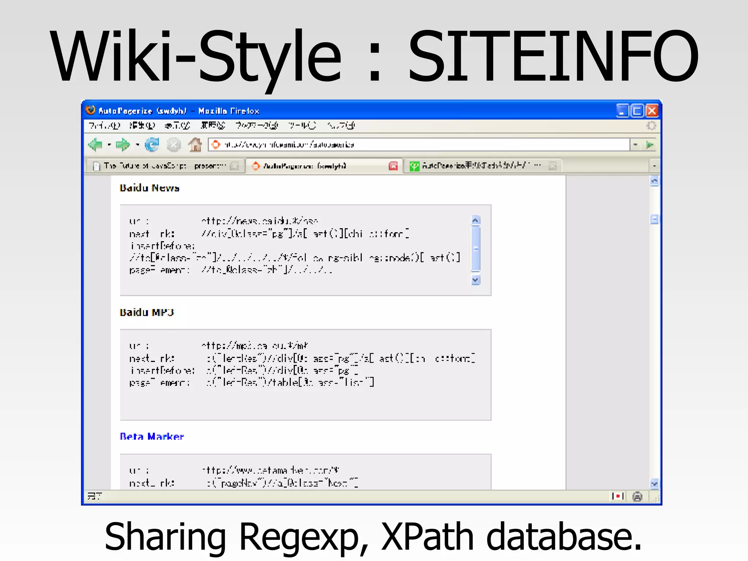The image size is (748, 561).
Task: Click the main page scrollbar thumb
Action: pos(654,219)
